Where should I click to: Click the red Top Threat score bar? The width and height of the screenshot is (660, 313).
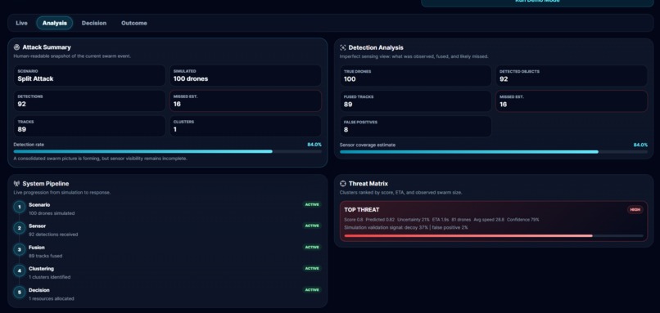click(494, 235)
